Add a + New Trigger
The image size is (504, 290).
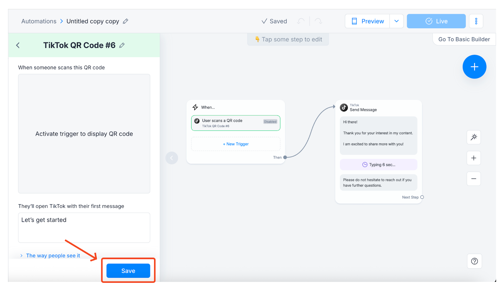point(236,144)
